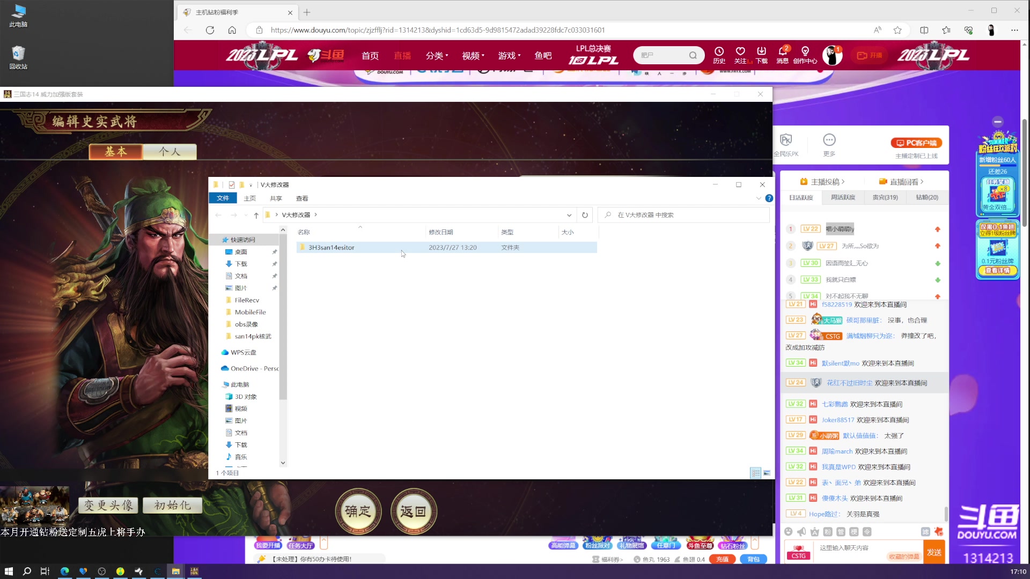Open Douyu followed channels heart icon
The width and height of the screenshot is (1030, 579).
pos(740,55)
